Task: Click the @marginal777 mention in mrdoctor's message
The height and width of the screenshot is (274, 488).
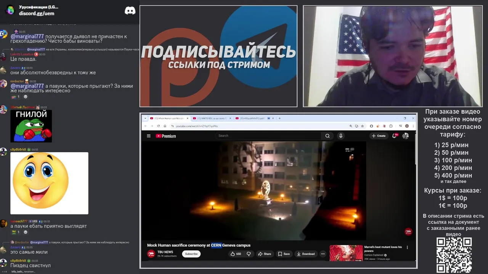Action: pos(27,86)
